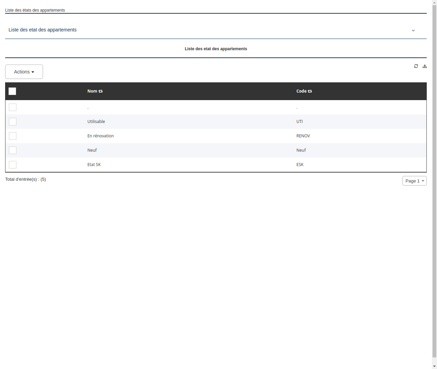Click the sort icon beside Code
This screenshot has width=437, height=369.
[310, 91]
